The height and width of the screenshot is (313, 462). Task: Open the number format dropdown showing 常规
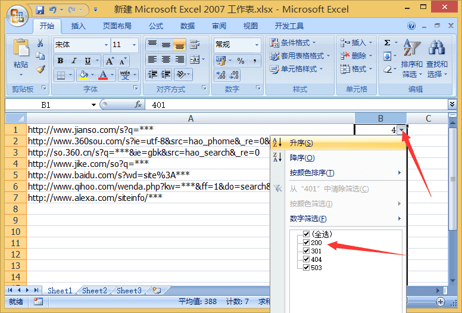tap(257, 45)
